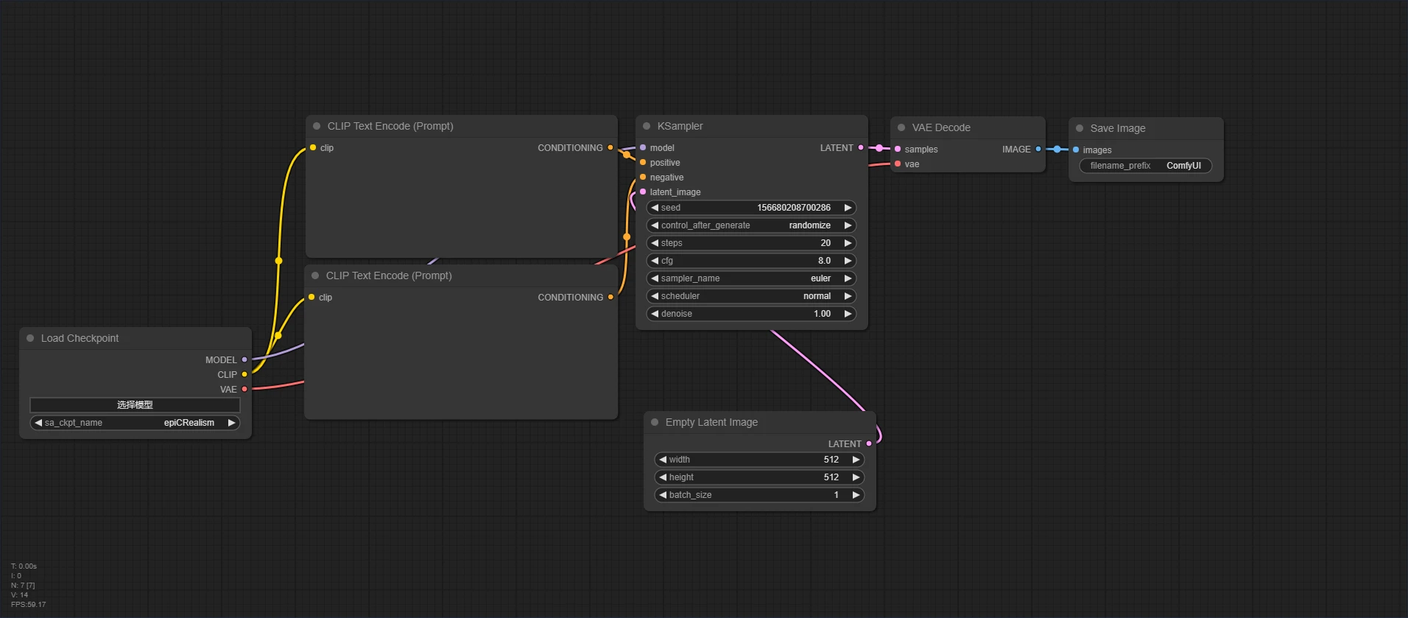Click LATENT output port on Empty Latent Image
The height and width of the screenshot is (618, 1408).
pos(869,444)
